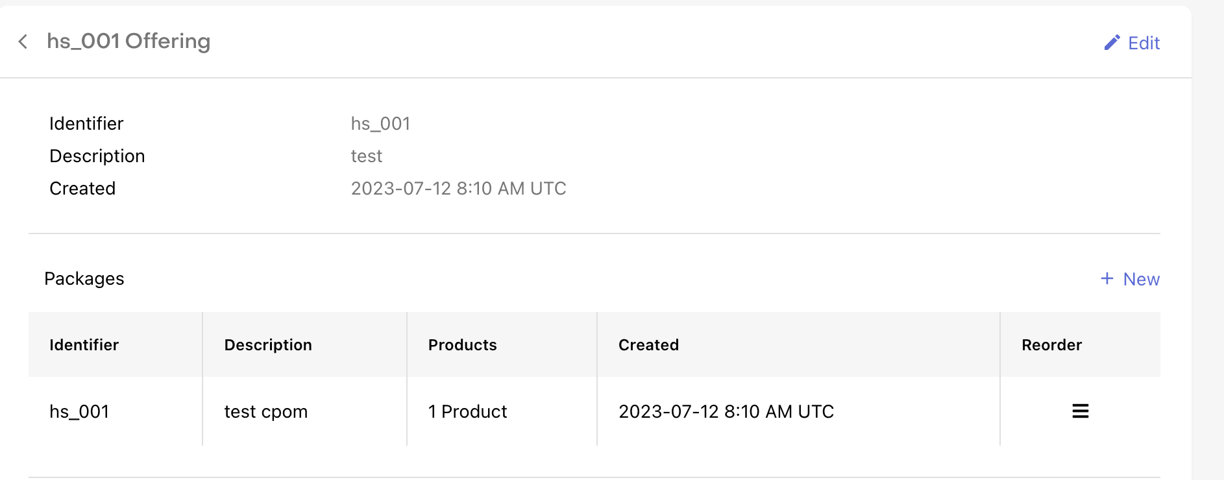Click the plus icon next to New

[x=1107, y=278]
